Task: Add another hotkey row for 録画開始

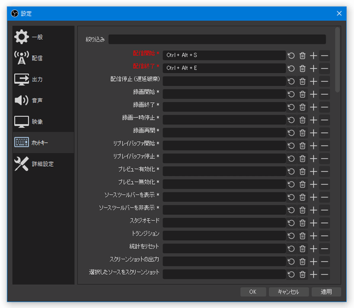Action: (x=313, y=94)
